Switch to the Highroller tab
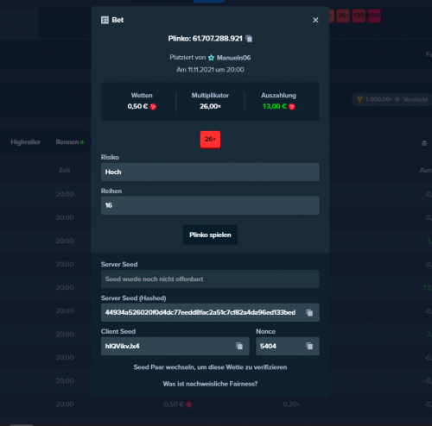The image size is (432, 426). tap(25, 142)
